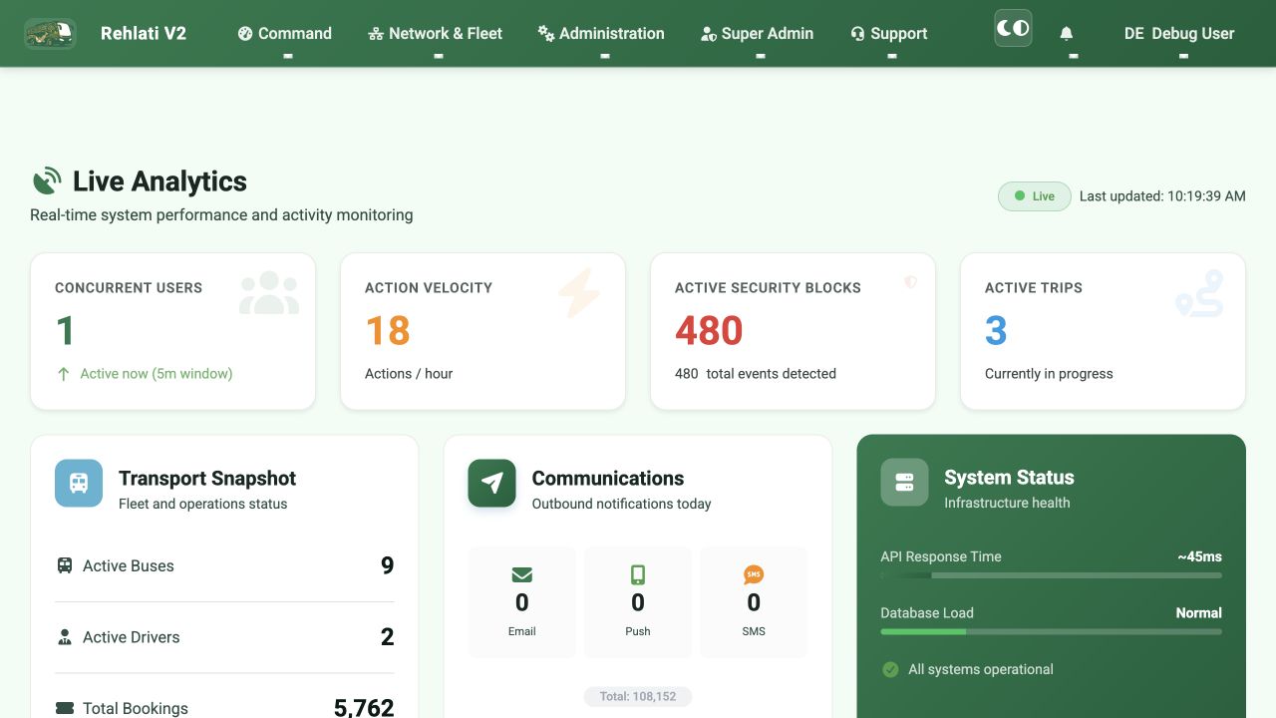Click the Communications paper plane icon

pyautogui.click(x=491, y=484)
